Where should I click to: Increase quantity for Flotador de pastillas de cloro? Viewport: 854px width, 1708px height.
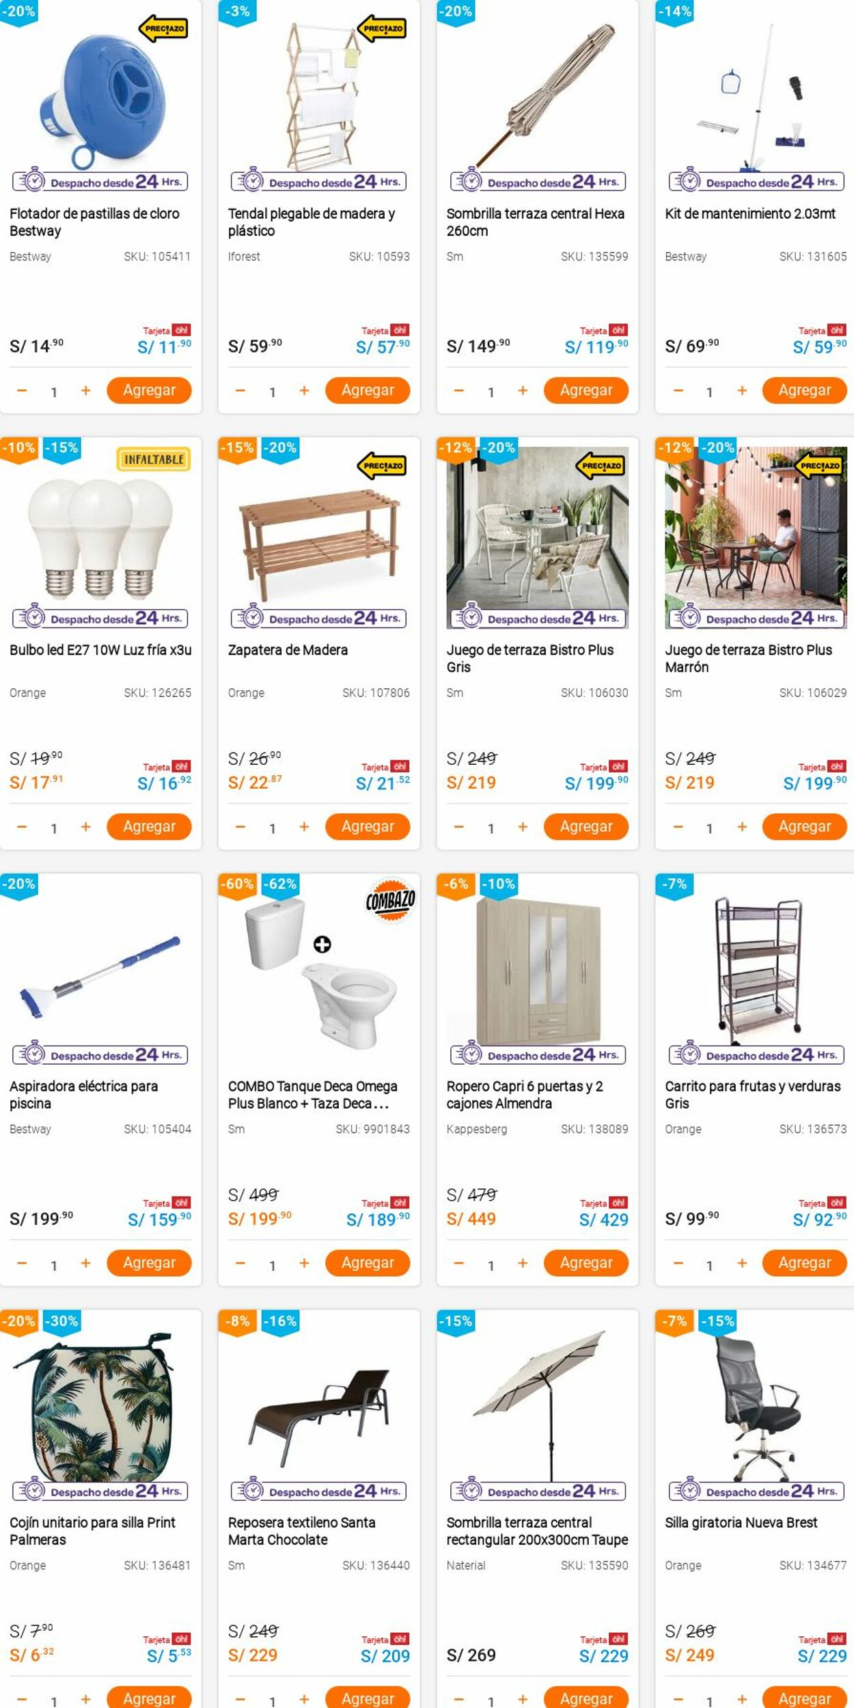tap(85, 391)
